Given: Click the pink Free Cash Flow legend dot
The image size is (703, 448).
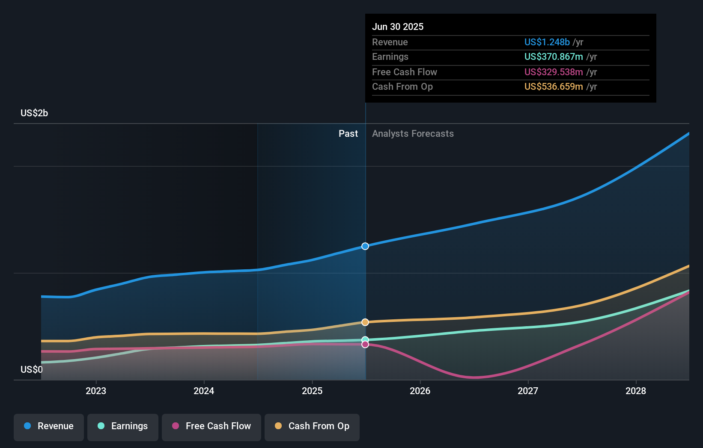Looking at the screenshot, I should pyautogui.click(x=176, y=426).
